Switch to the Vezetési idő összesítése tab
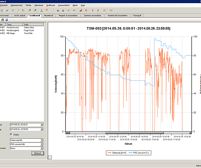Image resolution: width=201 pixels, height=168 pixels. click(x=117, y=15)
